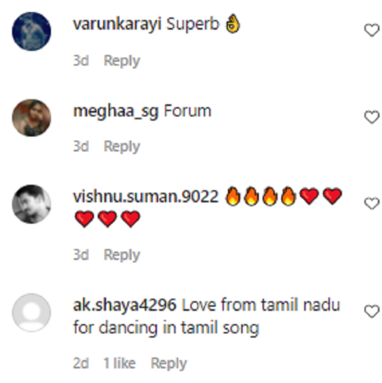Click the 3d timestamp under meghaa_sg's comment
Image resolution: width=382 pixels, height=383 pixels.
click(81, 146)
